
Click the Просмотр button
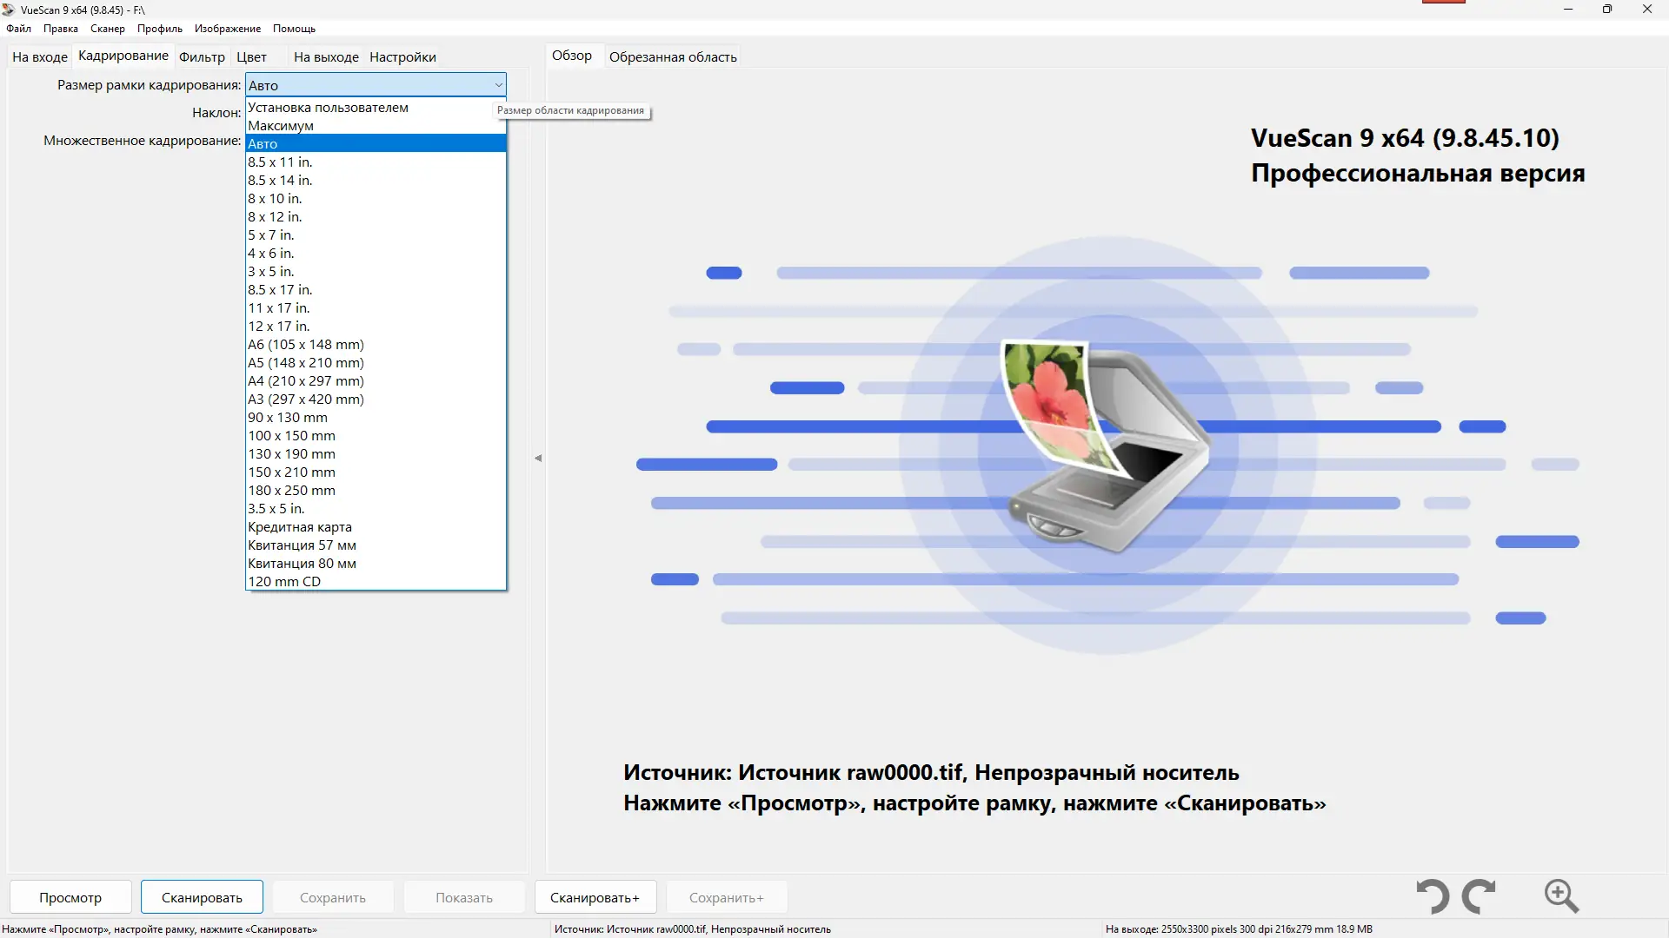pyautogui.click(x=70, y=896)
